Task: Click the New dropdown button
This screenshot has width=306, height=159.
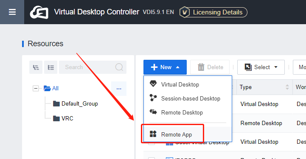Action: pos(165,67)
